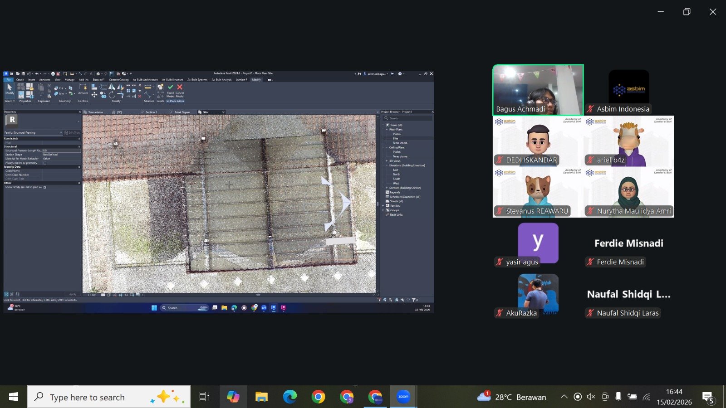Toggle Show family pre-cut in plan checkbox

click(44, 187)
